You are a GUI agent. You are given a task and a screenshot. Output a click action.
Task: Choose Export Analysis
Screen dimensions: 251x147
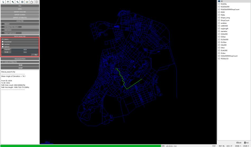pos(20,12)
